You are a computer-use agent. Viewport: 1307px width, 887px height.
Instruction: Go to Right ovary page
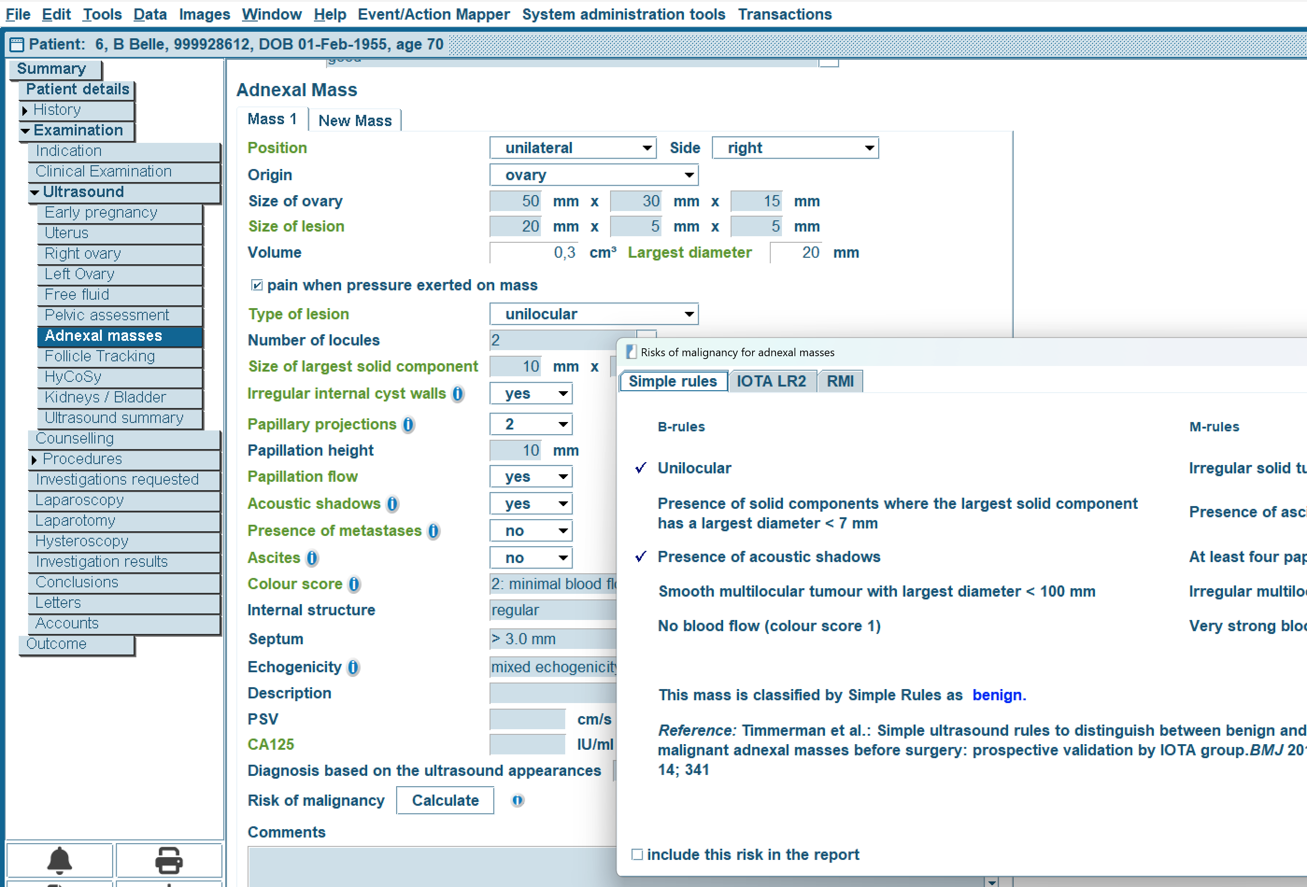119,253
